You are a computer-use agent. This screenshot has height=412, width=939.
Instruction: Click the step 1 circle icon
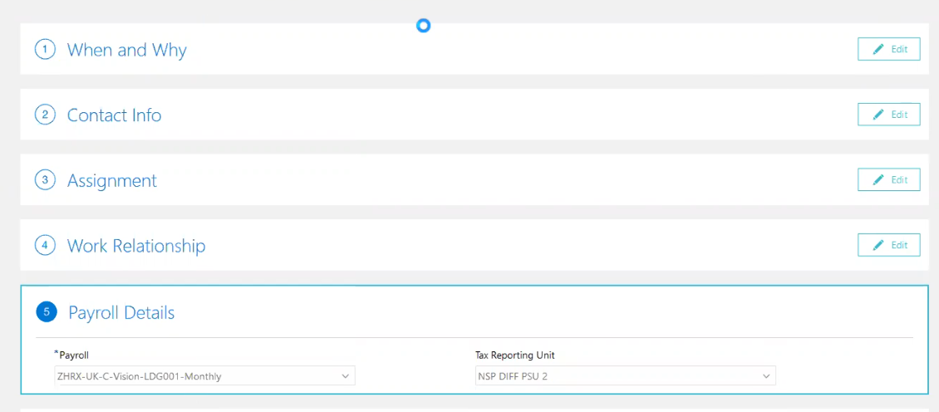(x=45, y=50)
